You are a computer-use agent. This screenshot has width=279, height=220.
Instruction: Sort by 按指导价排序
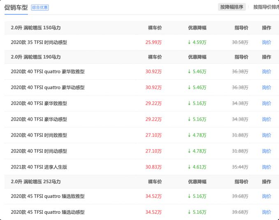(265, 7)
